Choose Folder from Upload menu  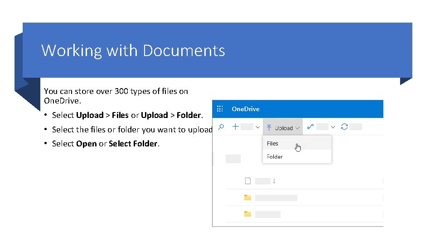(x=297, y=157)
